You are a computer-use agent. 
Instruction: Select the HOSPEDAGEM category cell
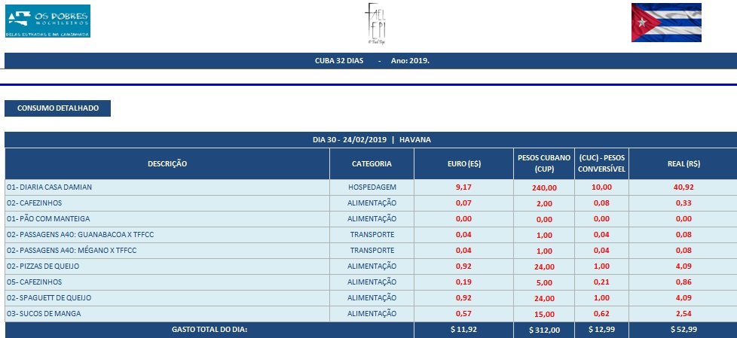(x=372, y=187)
